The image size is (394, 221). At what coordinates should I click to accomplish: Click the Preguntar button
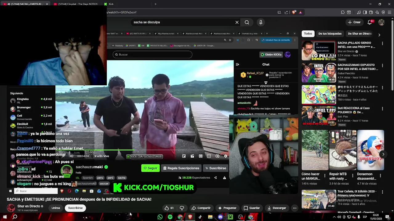coord(227,208)
